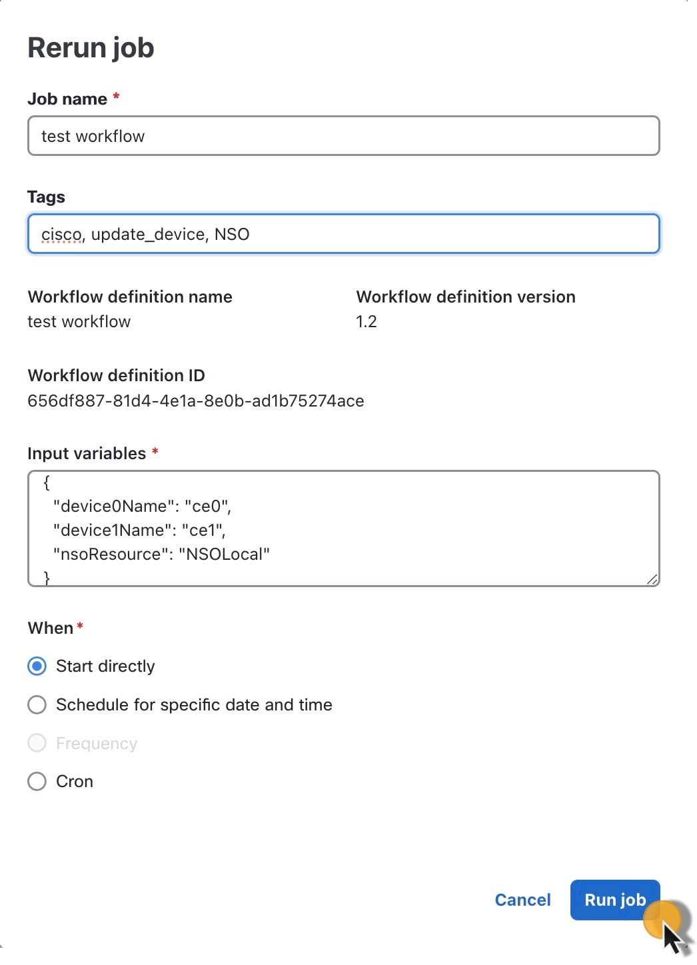
Task: Click the resize handle of the variables box
Action: coord(653,578)
